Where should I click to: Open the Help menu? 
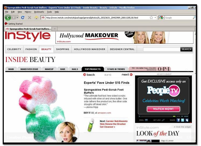pos(57,12)
